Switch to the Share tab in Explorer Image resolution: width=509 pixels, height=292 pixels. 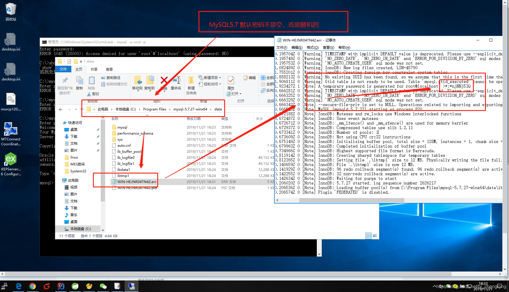click(x=94, y=69)
